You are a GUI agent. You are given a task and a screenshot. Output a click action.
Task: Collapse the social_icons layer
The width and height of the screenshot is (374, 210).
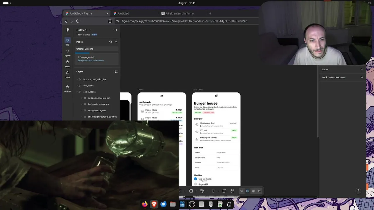tap(77, 92)
